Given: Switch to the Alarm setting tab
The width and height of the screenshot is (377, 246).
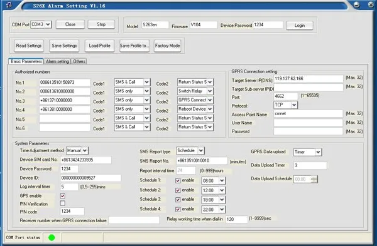Looking at the screenshot, I should 57,61.
